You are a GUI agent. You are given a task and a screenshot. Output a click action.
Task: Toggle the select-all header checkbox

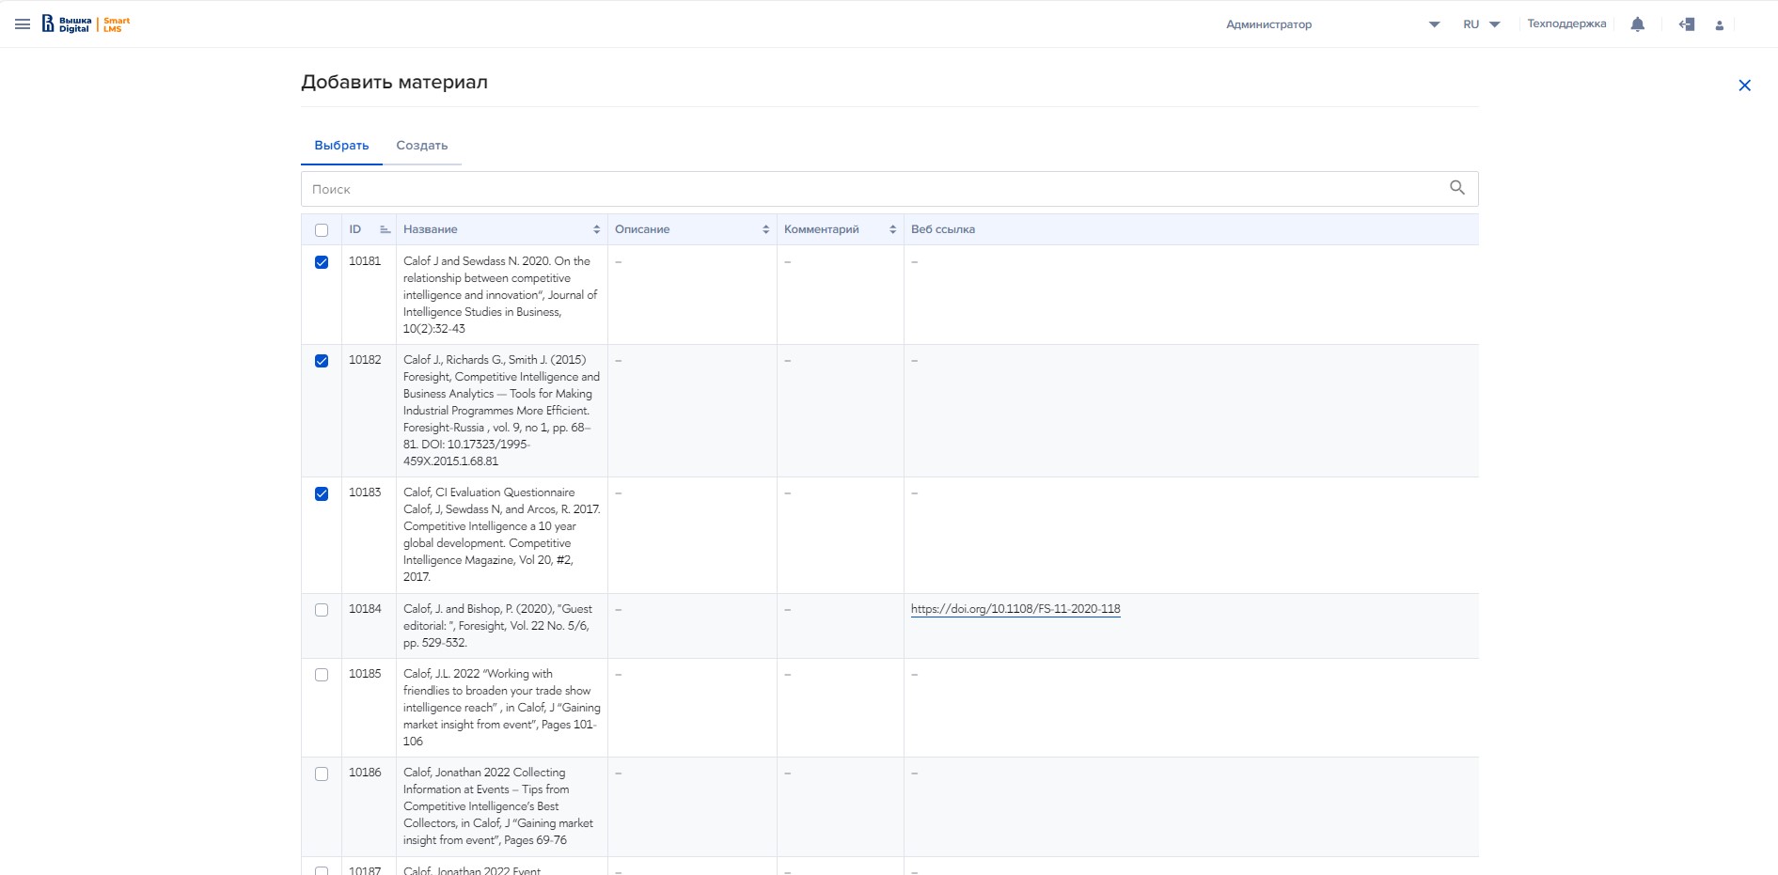[x=322, y=230]
